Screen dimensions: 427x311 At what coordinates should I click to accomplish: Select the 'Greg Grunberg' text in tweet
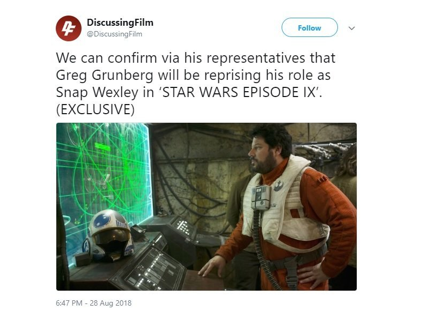click(x=104, y=76)
